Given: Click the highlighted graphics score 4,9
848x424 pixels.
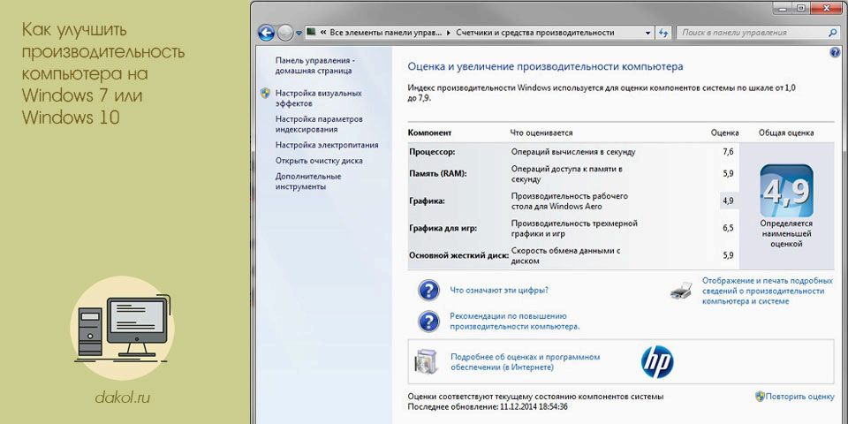Looking at the screenshot, I should pos(728,201).
